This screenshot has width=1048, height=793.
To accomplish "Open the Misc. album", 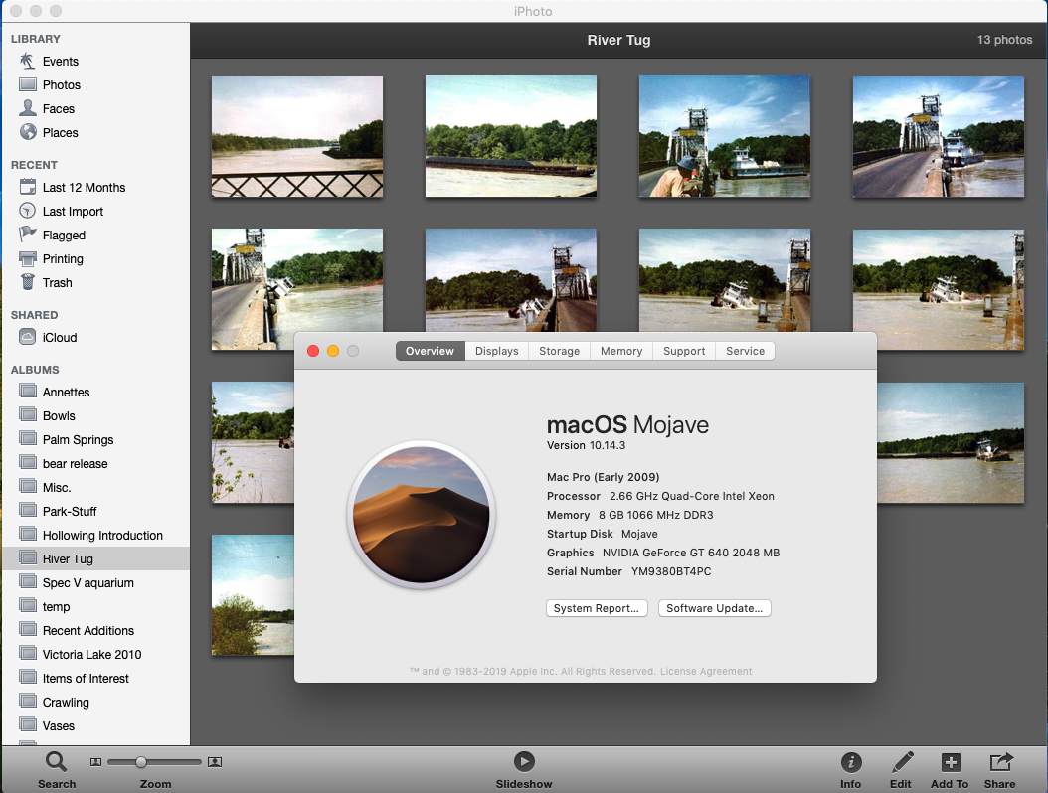I will (x=56, y=488).
